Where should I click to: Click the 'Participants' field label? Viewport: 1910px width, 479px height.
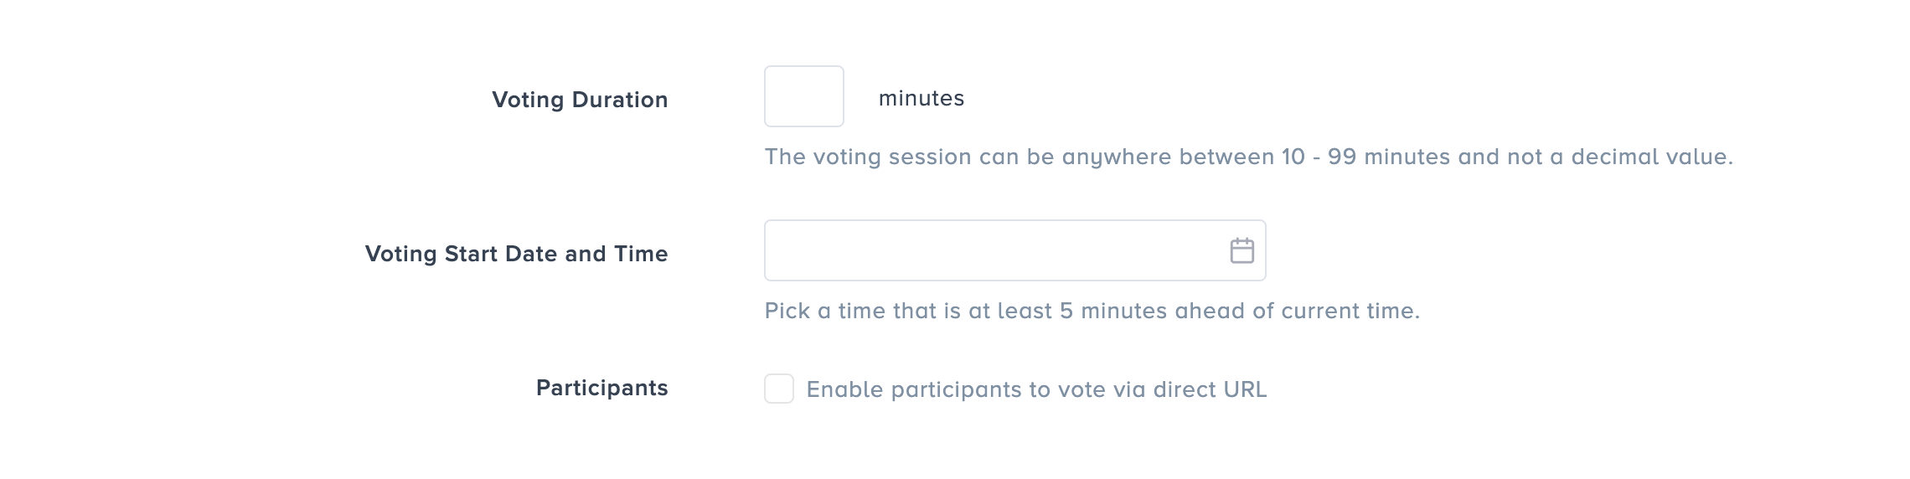click(601, 388)
